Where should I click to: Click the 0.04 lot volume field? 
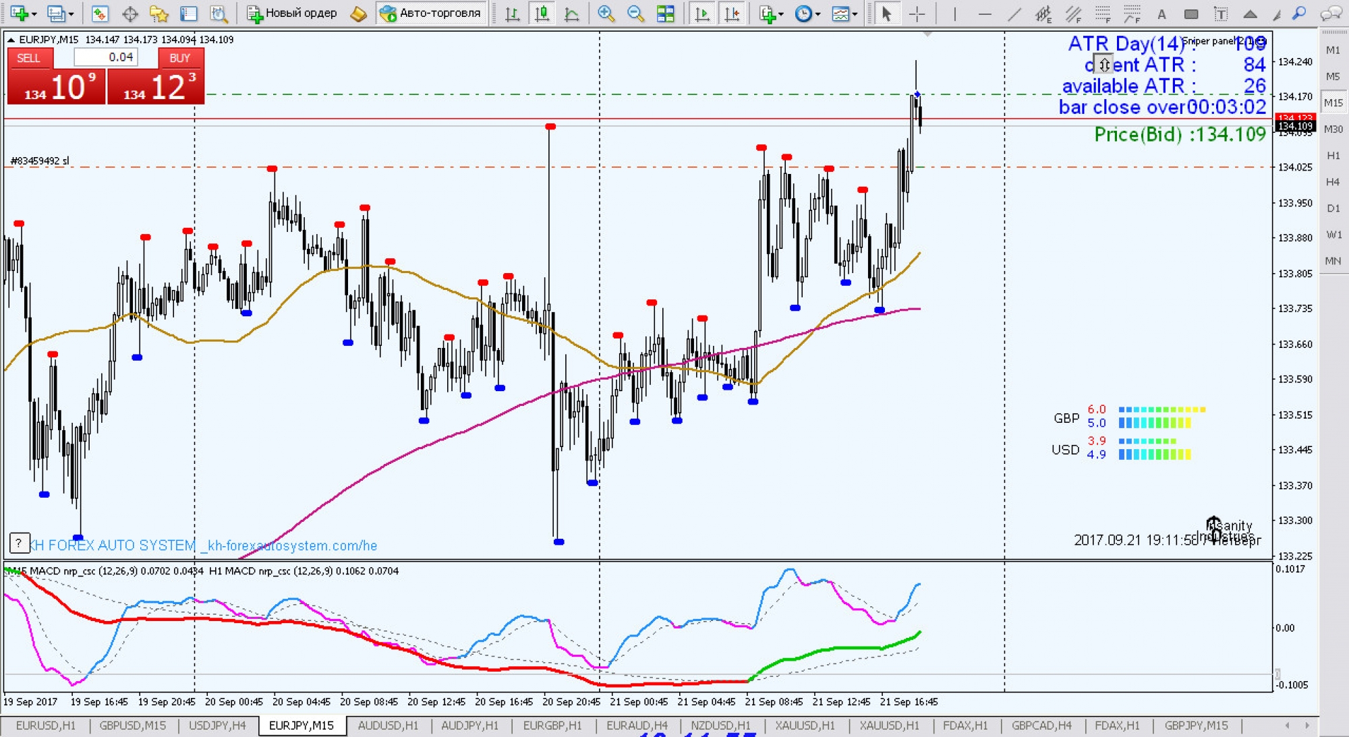pyautogui.click(x=107, y=57)
